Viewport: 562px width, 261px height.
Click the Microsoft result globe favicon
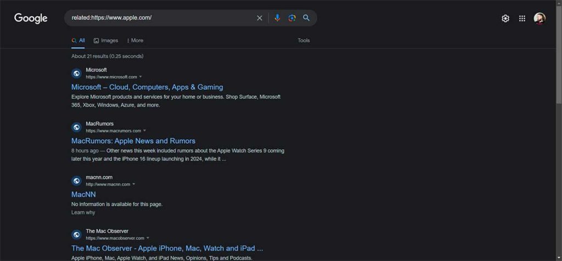pyautogui.click(x=76, y=73)
